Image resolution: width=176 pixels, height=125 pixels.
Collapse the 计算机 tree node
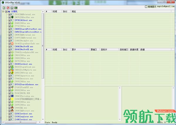click(x=3, y=11)
